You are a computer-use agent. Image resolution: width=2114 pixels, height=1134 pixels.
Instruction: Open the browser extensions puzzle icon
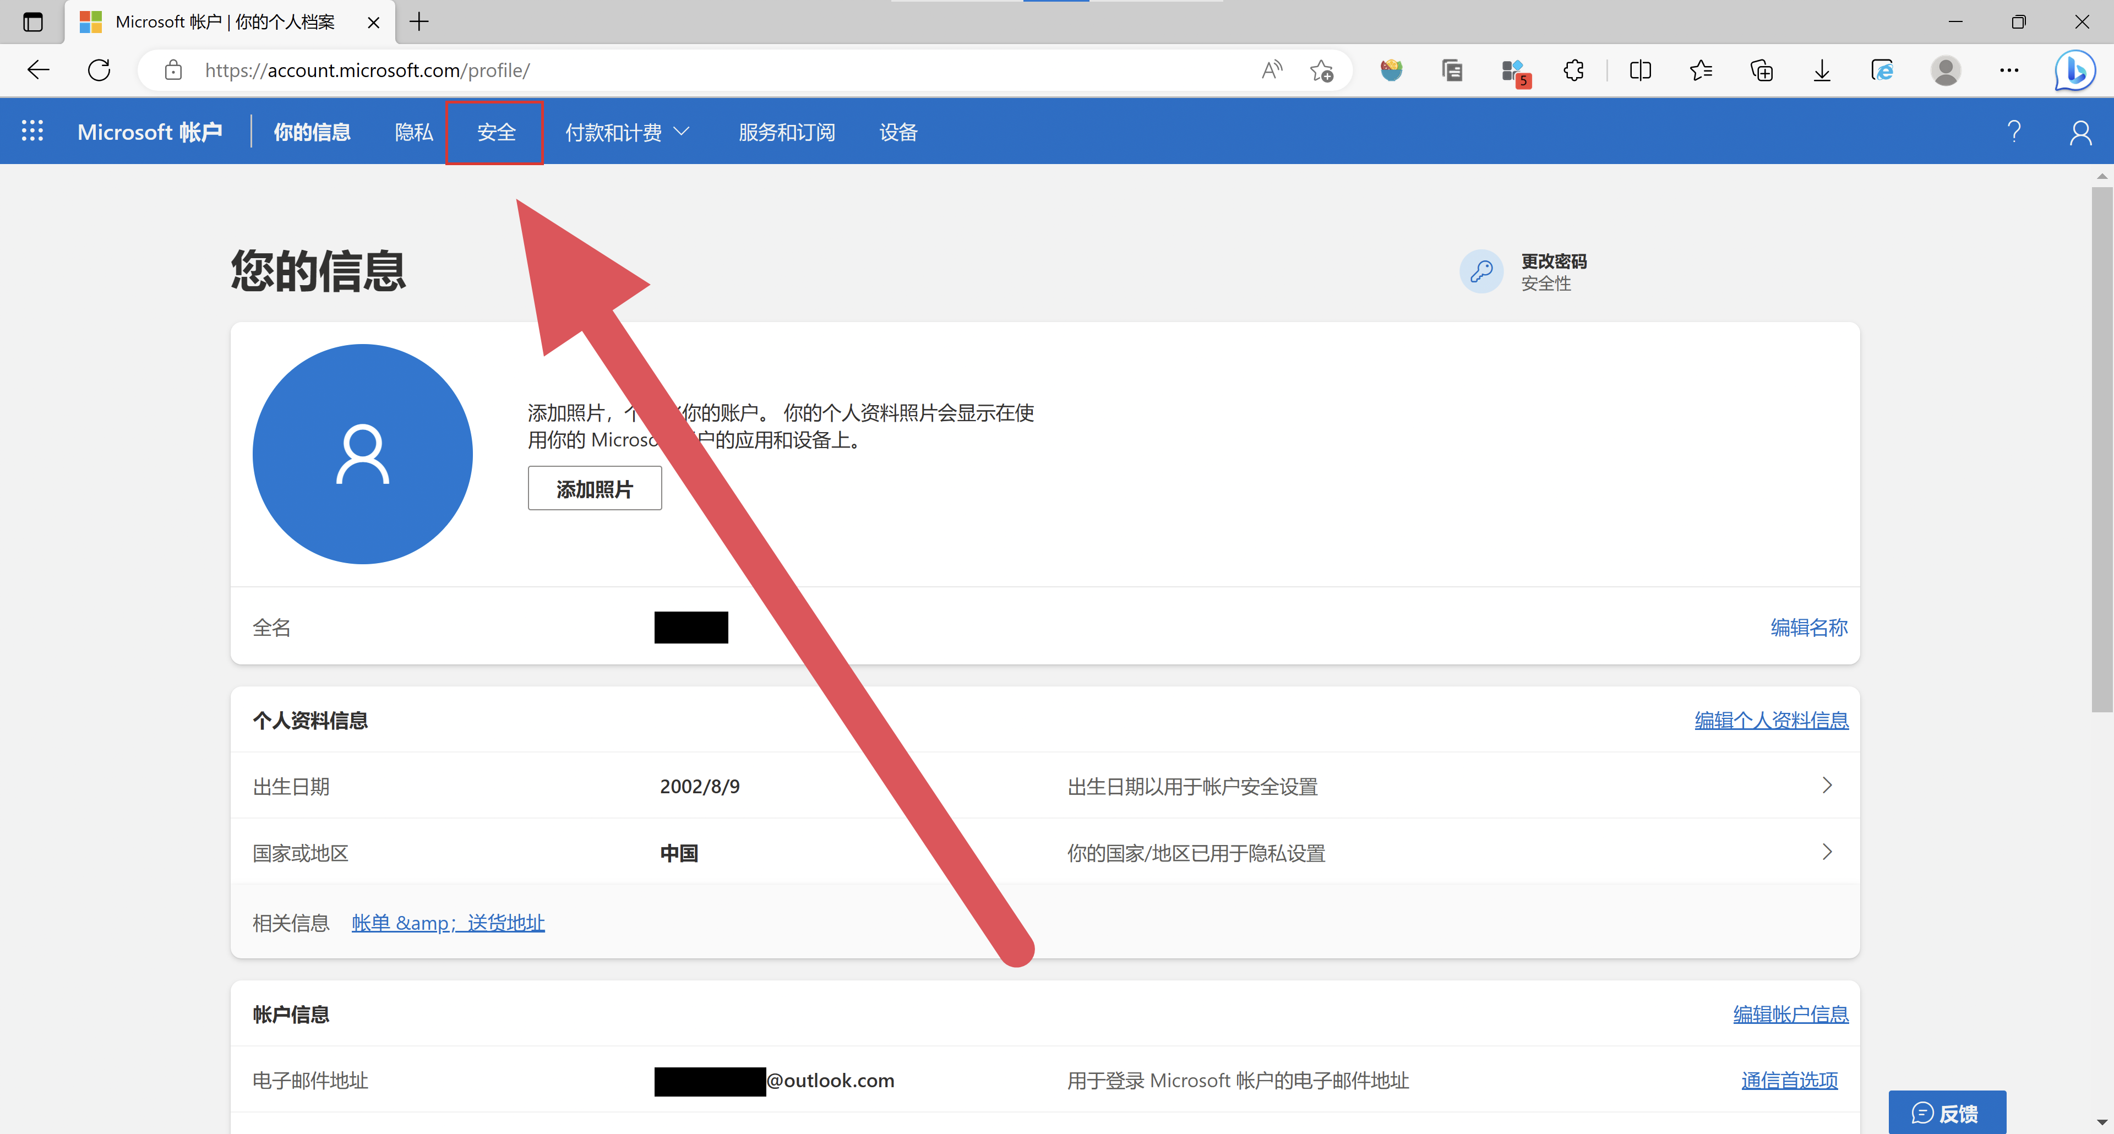point(1573,70)
